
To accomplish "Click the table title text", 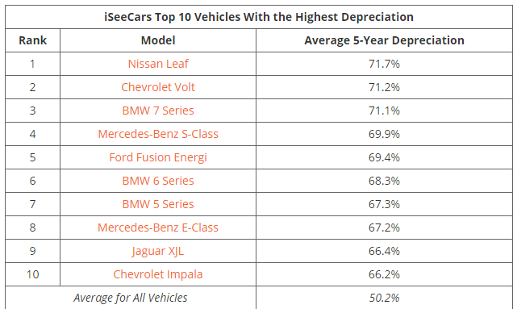I will pyautogui.click(x=259, y=17).
